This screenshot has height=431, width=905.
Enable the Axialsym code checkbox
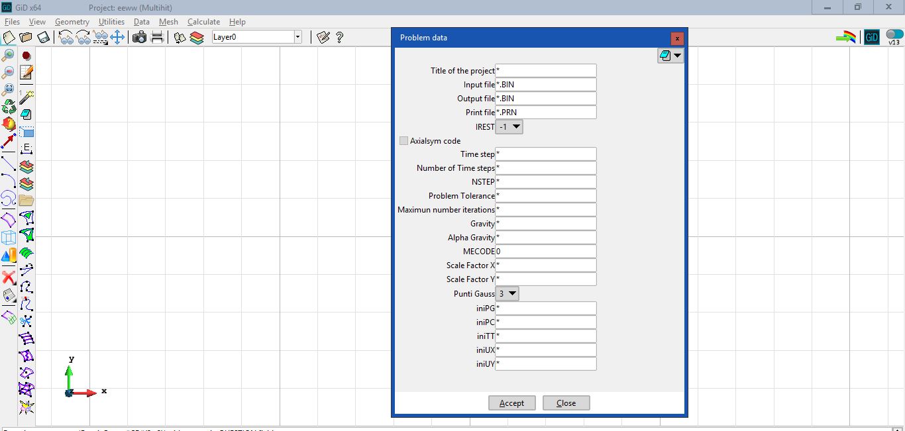(403, 141)
